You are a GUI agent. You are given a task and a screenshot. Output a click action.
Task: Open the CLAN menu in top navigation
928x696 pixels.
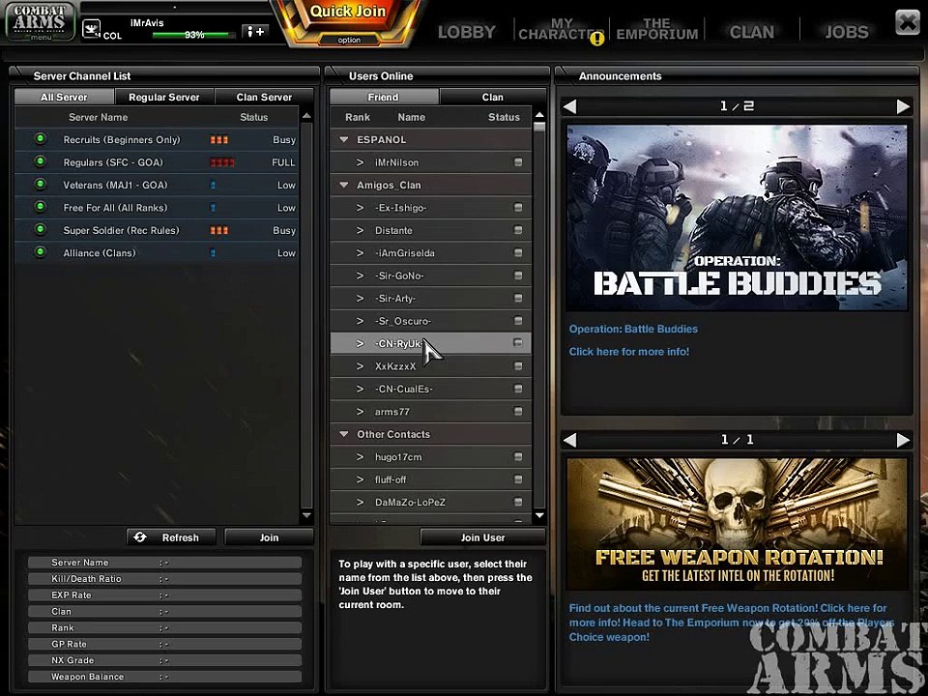point(752,32)
